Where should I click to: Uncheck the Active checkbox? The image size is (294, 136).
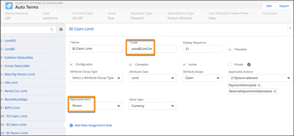click(x=184, y=65)
